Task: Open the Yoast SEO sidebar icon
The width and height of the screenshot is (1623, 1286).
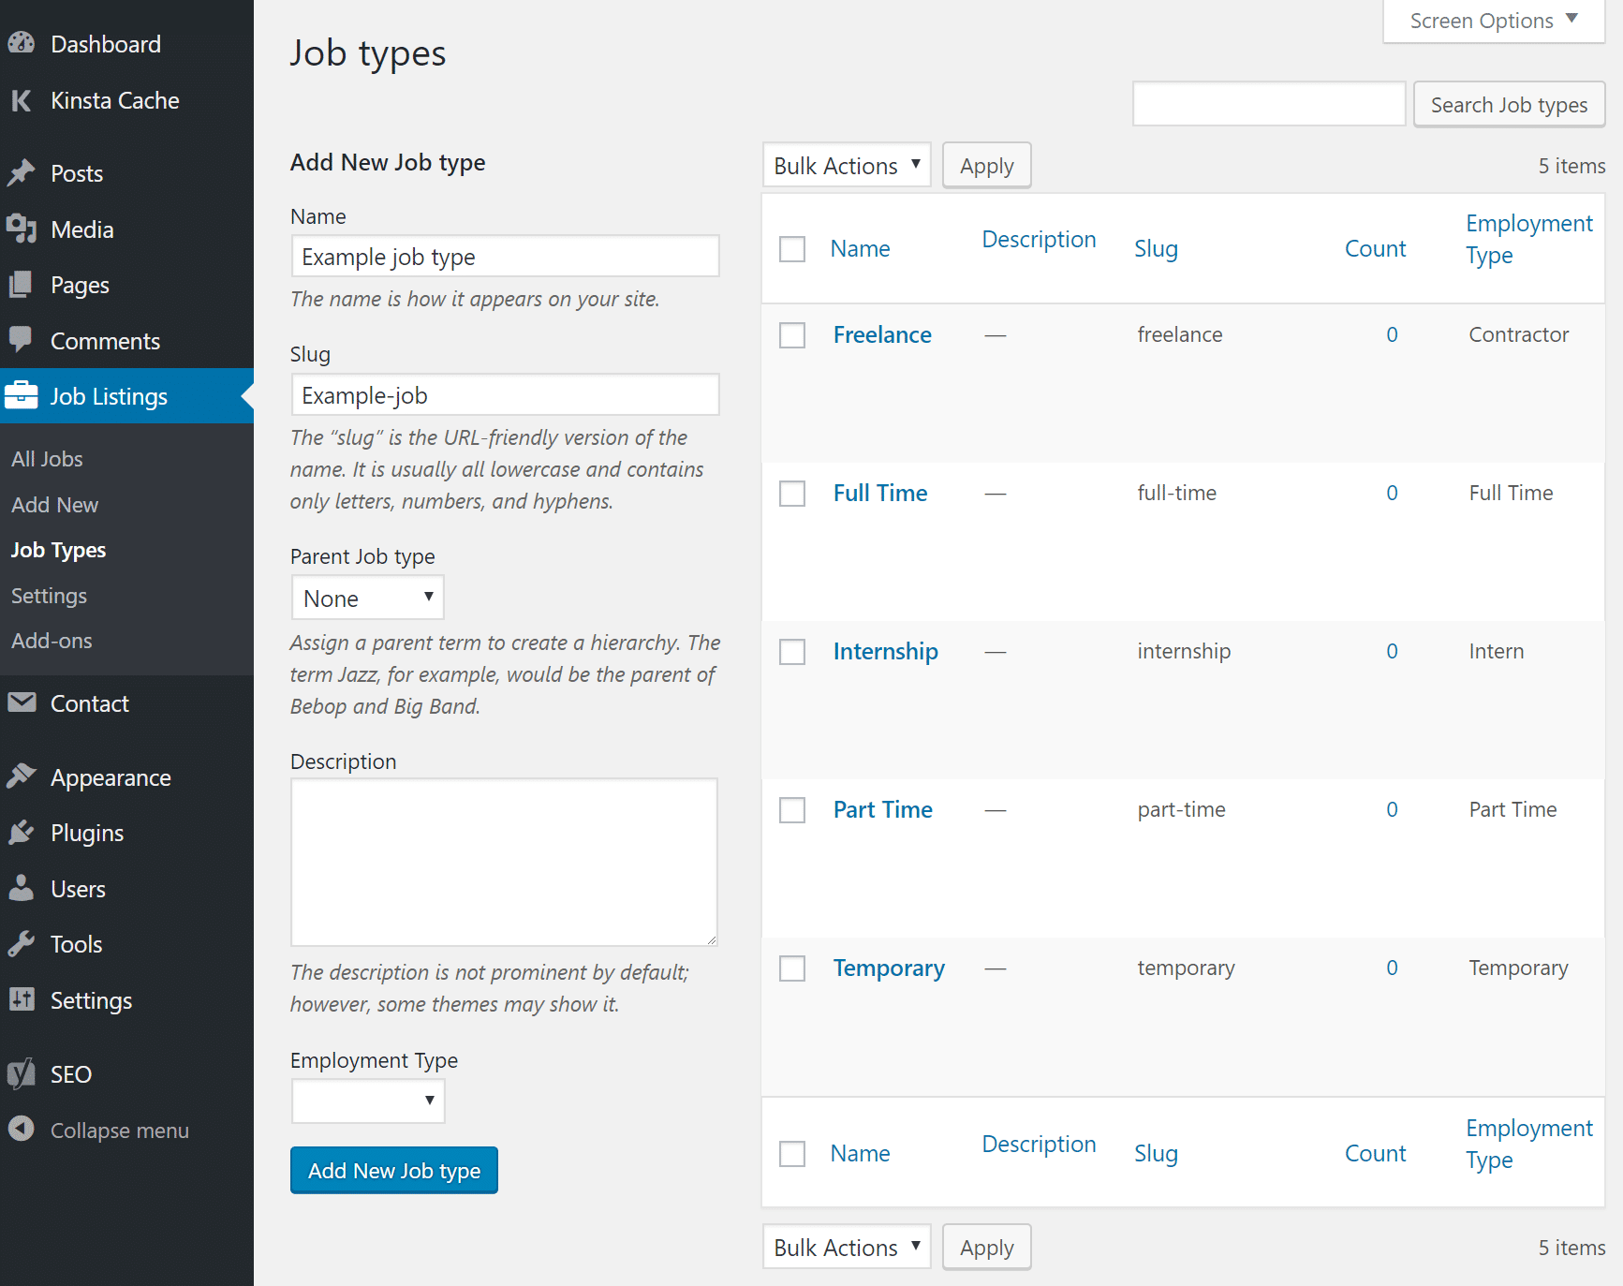Action: (22, 1073)
